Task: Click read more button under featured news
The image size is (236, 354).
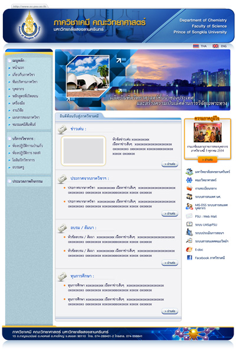Action: (170, 164)
